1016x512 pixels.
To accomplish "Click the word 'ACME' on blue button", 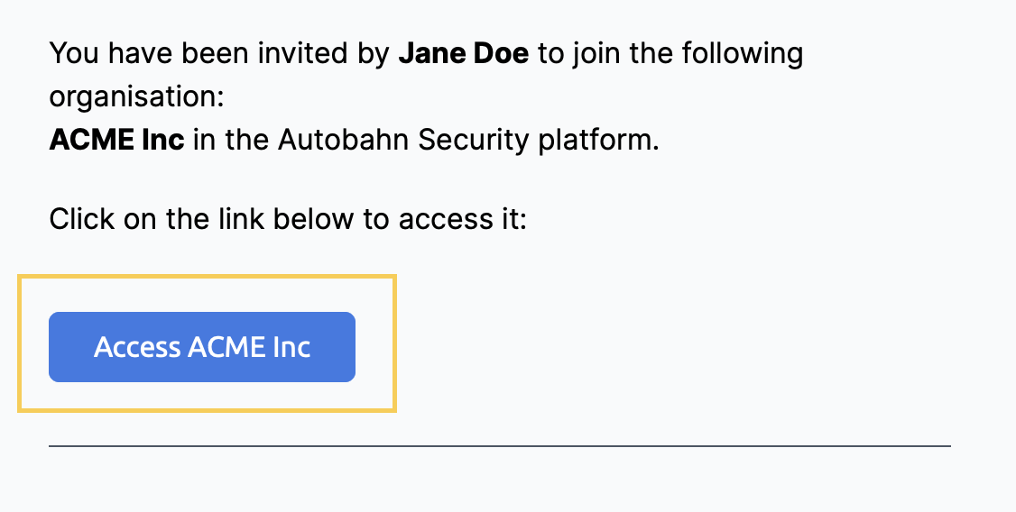I will [x=226, y=347].
